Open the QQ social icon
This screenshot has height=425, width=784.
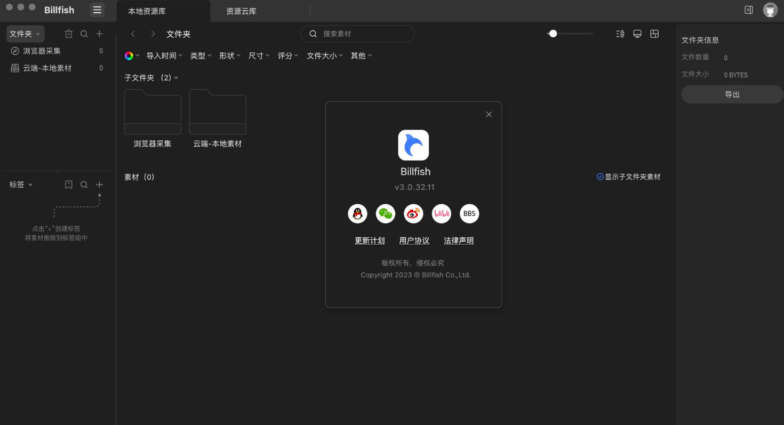coord(357,214)
